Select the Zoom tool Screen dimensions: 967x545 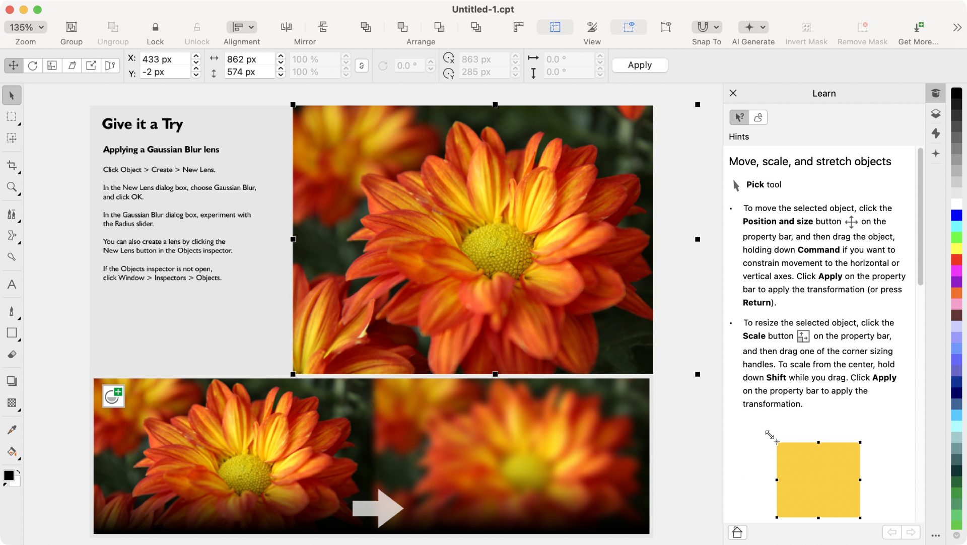(x=12, y=188)
